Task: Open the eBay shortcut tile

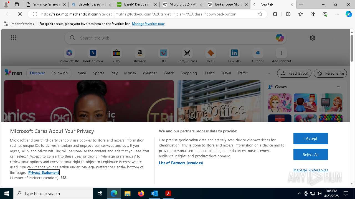Action: (116, 55)
